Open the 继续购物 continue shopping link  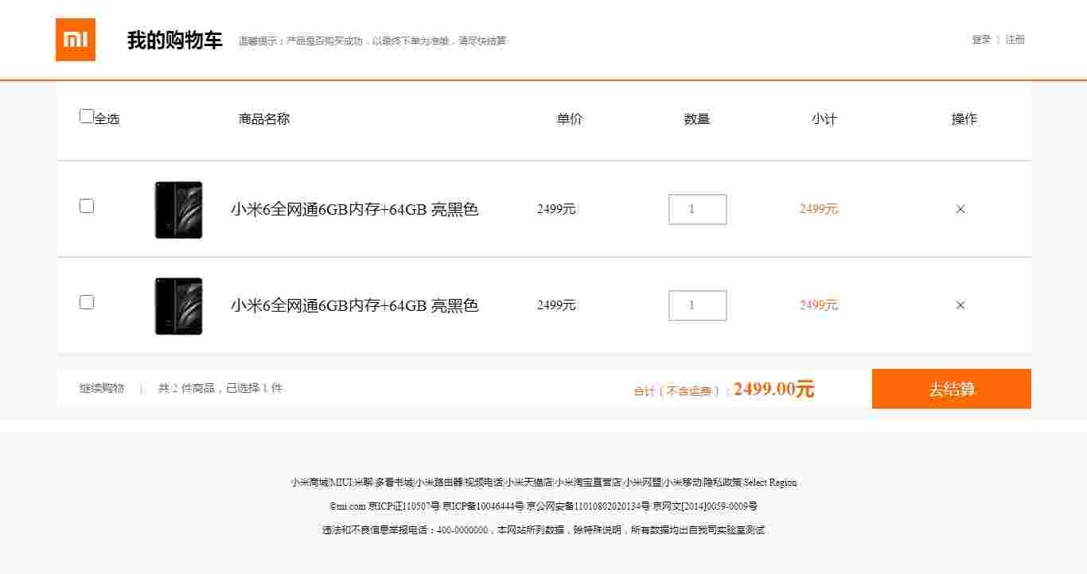coord(102,388)
